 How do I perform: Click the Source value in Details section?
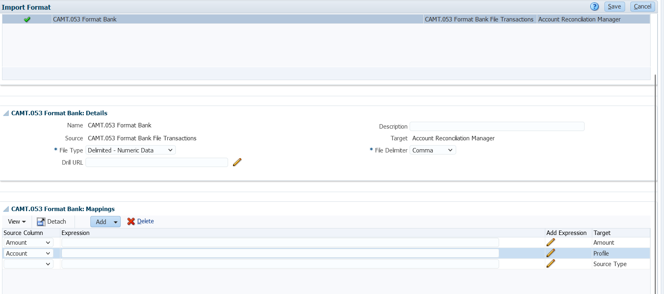142,138
